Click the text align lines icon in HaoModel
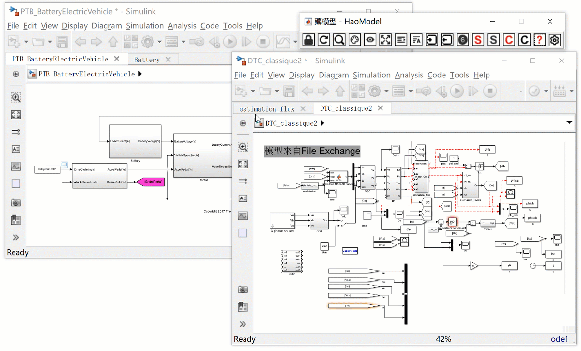 pyautogui.click(x=401, y=40)
